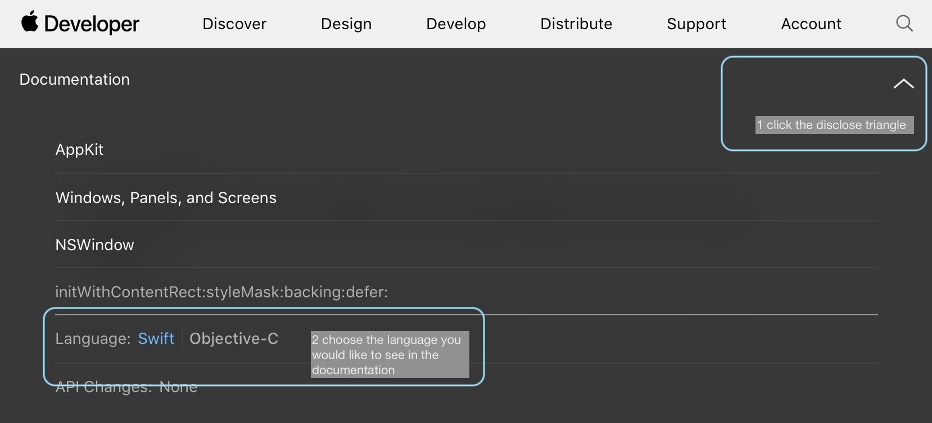This screenshot has height=423, width=932.
Task: Open the NSWindow class documentation
Action: (x=94, y=245)
